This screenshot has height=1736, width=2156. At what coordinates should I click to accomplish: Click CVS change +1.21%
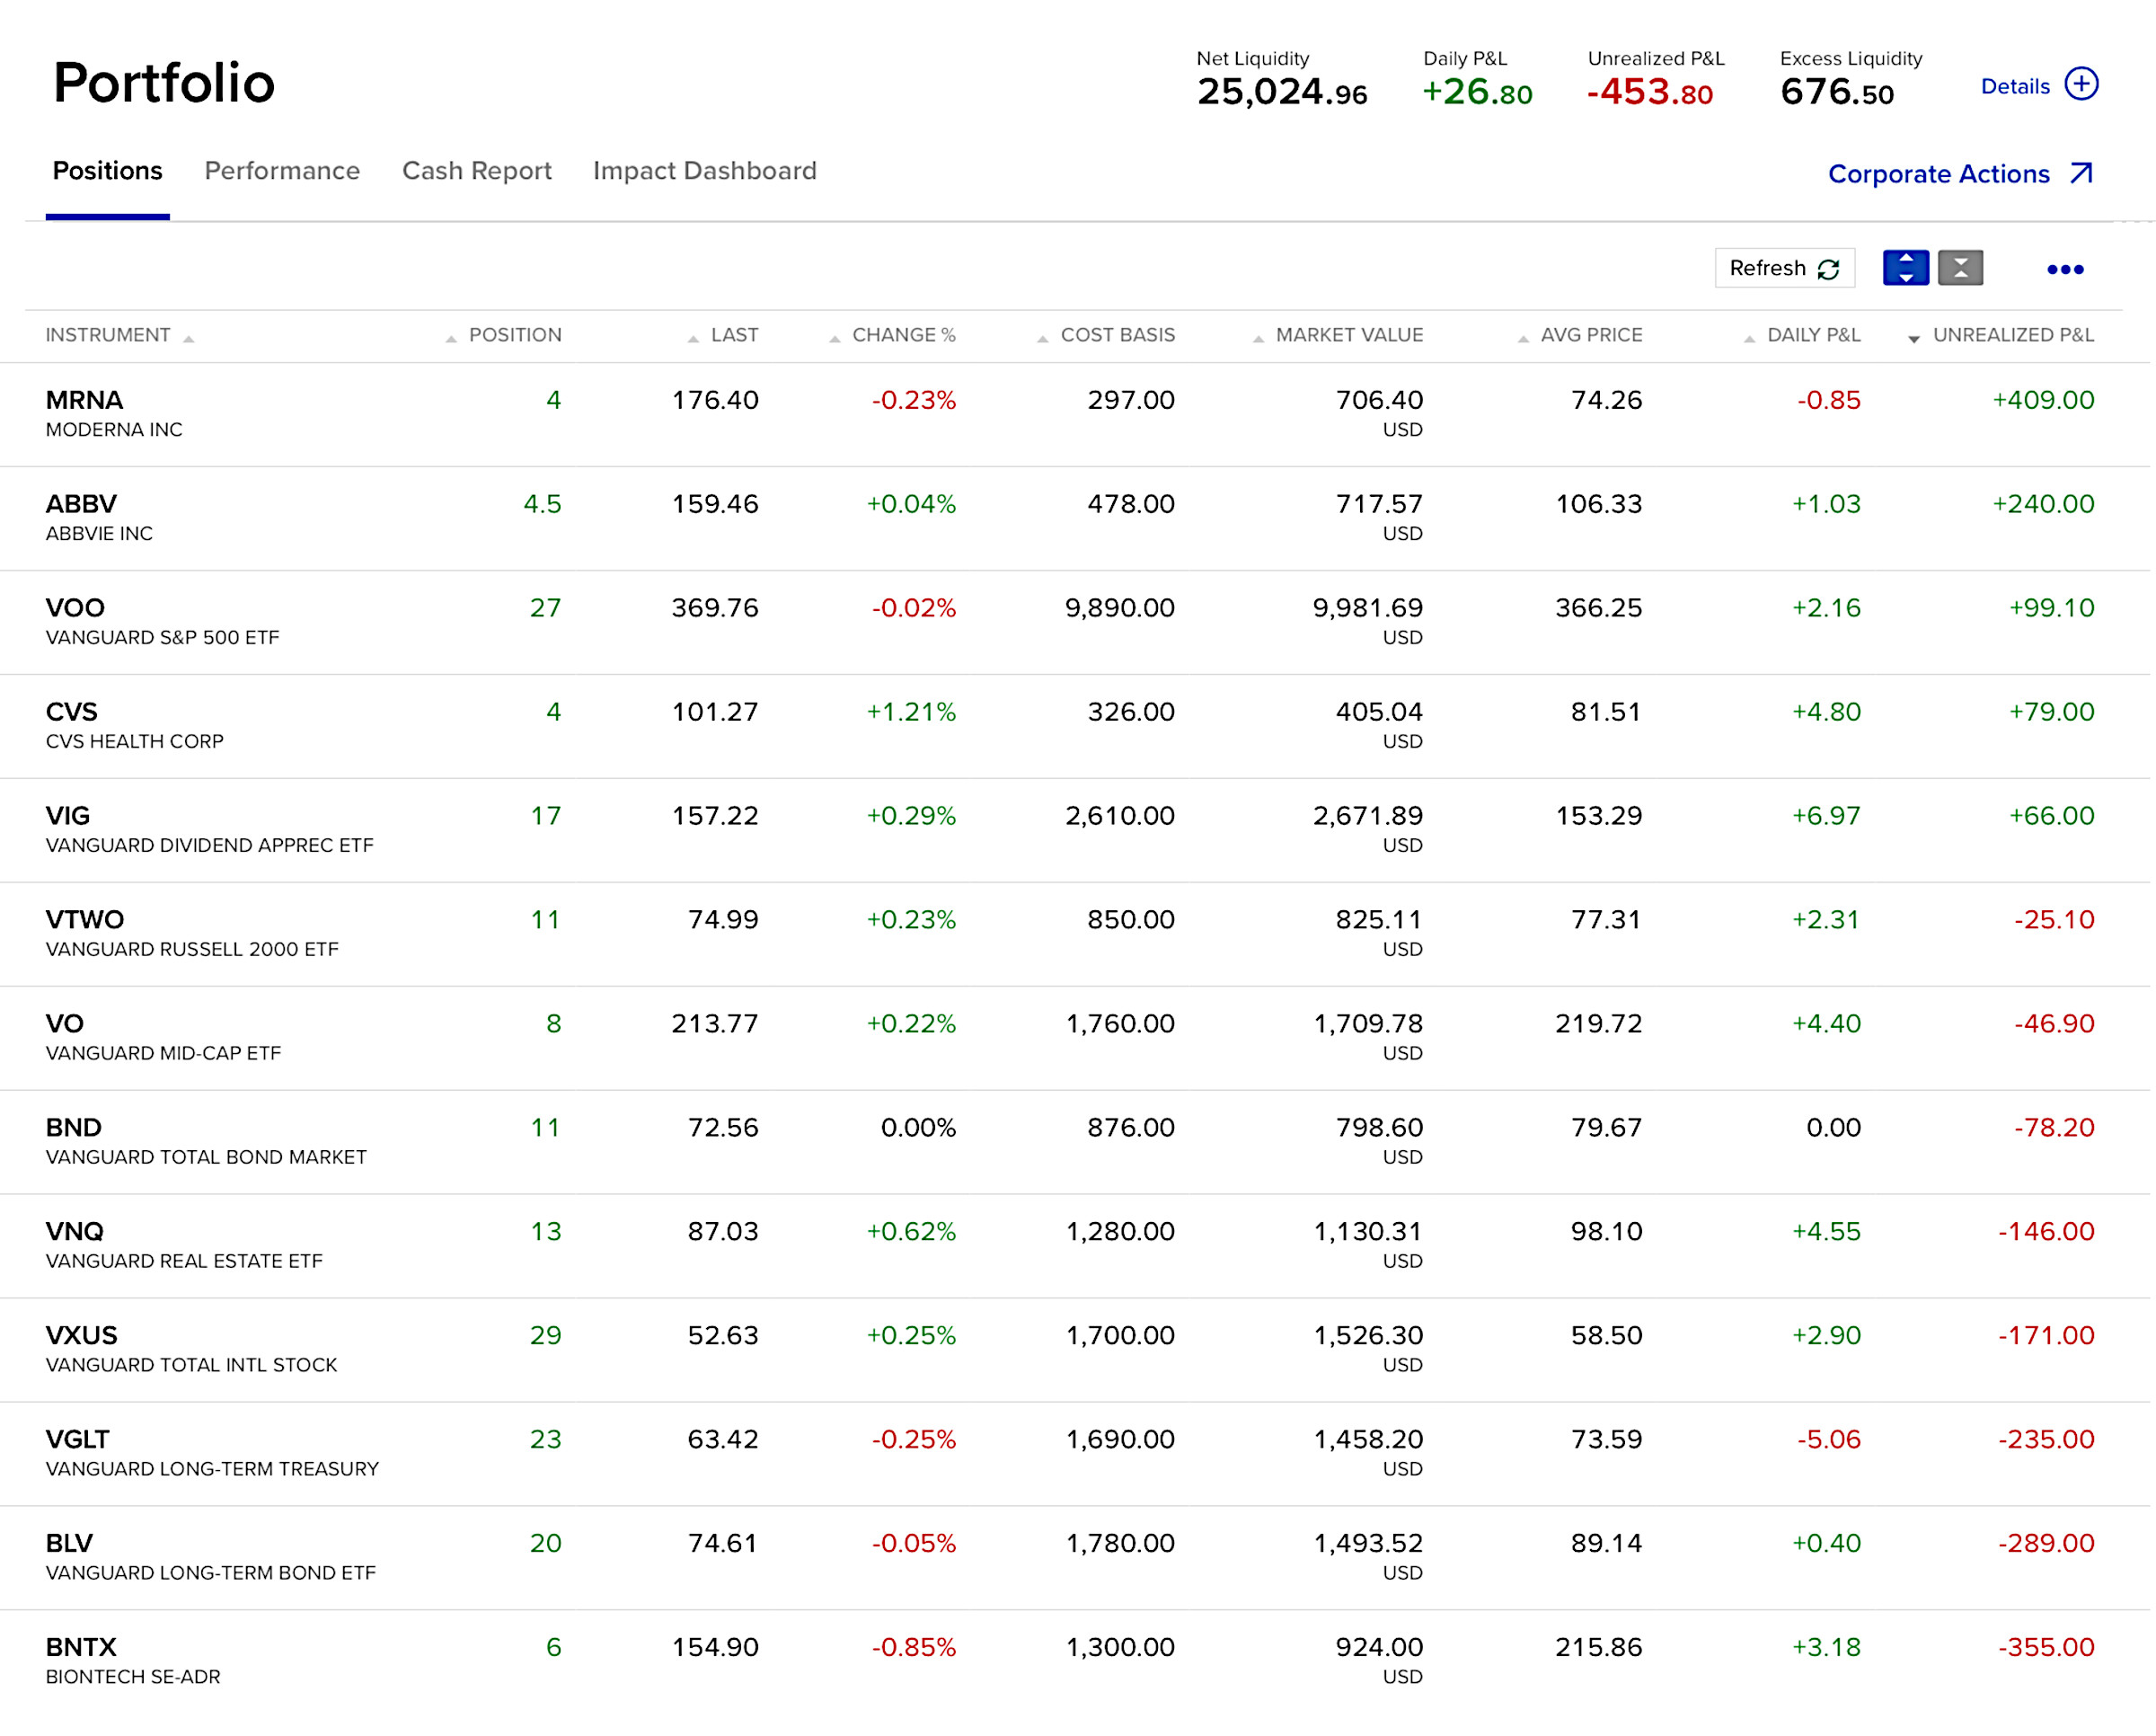coord(911,712)
